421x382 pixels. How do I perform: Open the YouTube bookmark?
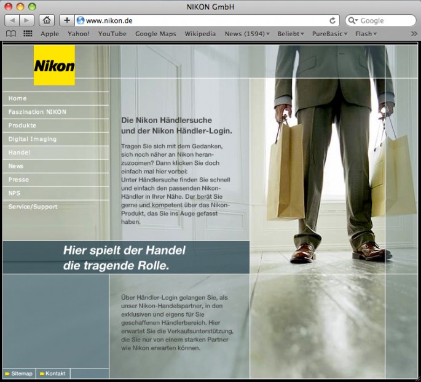(112, 34)
